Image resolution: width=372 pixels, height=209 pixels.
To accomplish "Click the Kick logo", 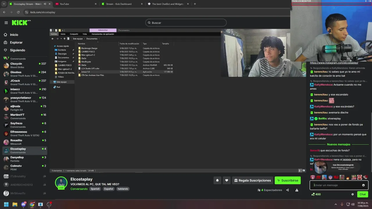I will coord(21,23).
